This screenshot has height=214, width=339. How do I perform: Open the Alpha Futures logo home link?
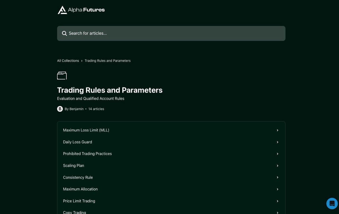tap(81, 10)
